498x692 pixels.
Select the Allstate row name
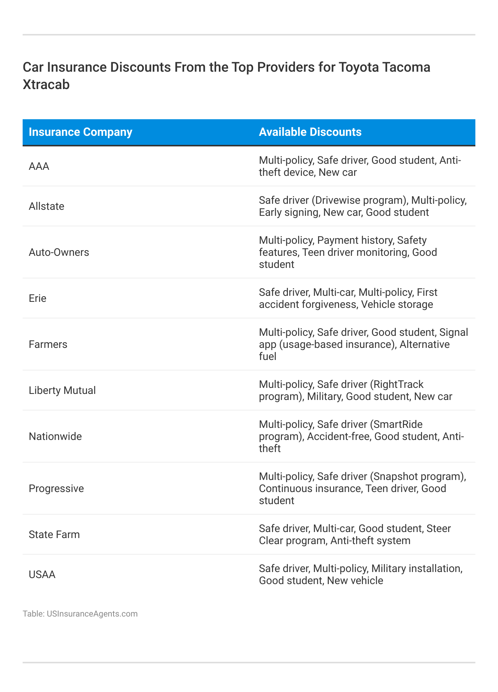coord(46,206)
